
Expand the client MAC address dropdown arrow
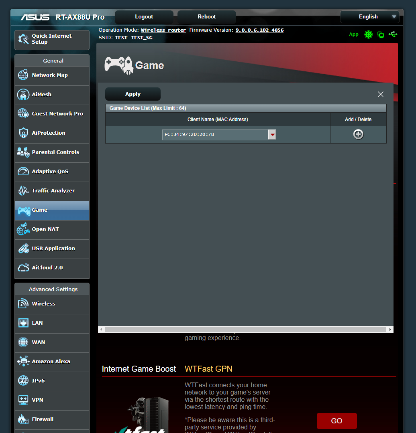coord(272,135)
